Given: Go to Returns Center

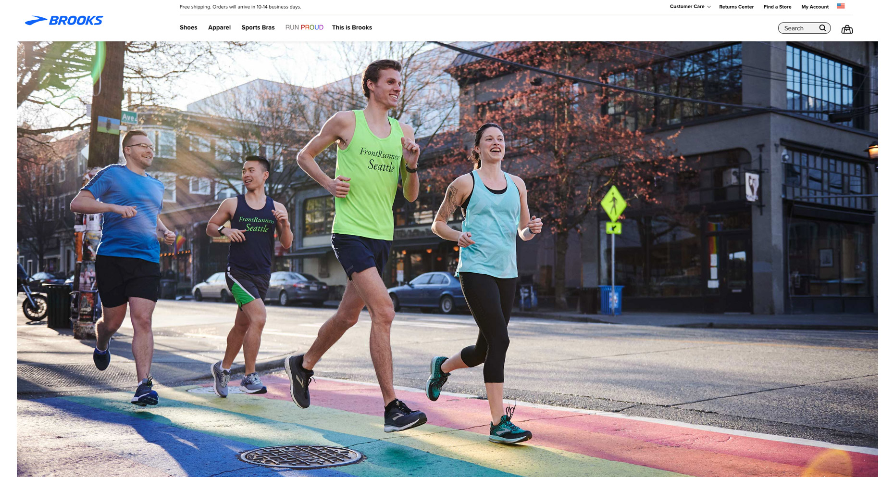Looking at the screenshot, I should pos(736,7).
